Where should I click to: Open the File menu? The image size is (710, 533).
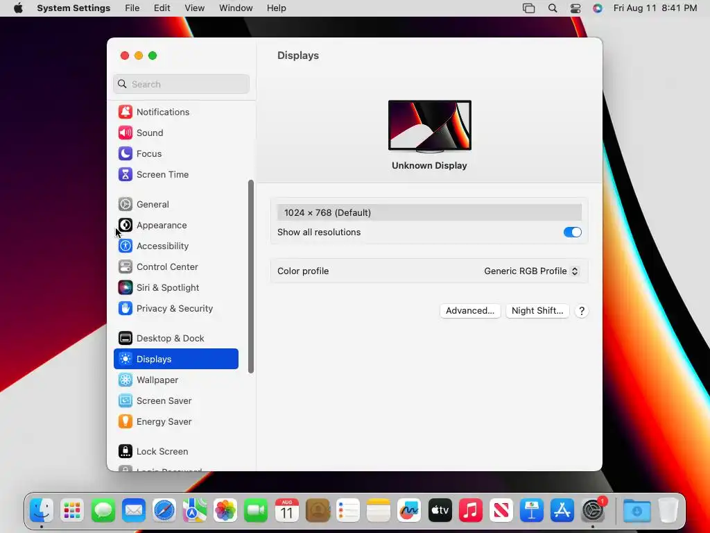point(132,8)
